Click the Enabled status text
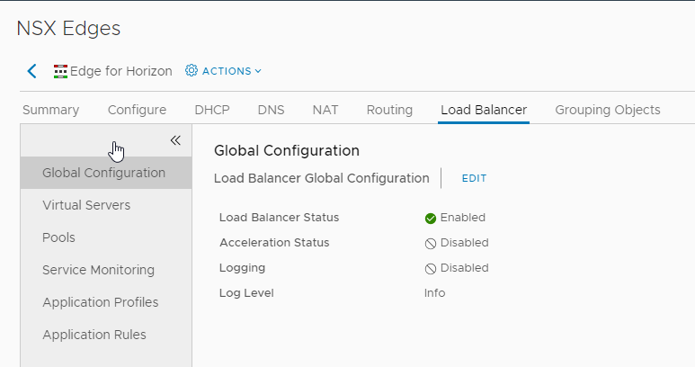Screen dimensions: 695x367 tap(463, 218)
